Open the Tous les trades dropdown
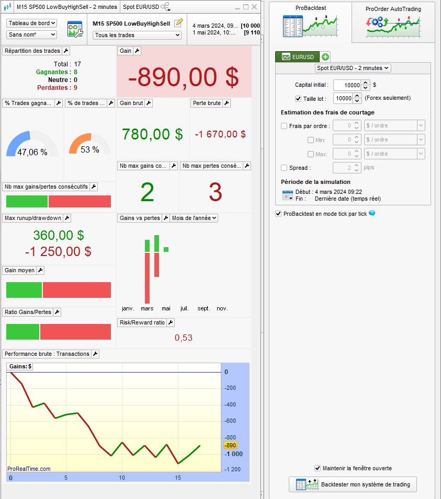 coord(137,35)
